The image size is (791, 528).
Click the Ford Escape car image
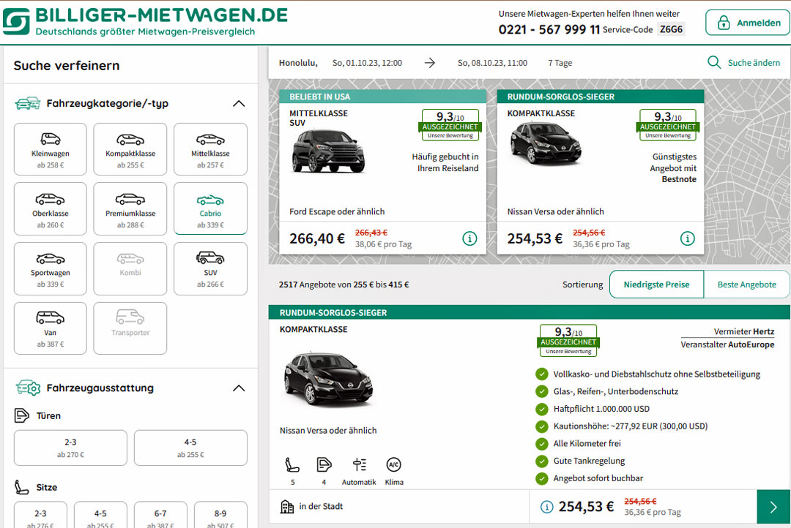point(328,151)
